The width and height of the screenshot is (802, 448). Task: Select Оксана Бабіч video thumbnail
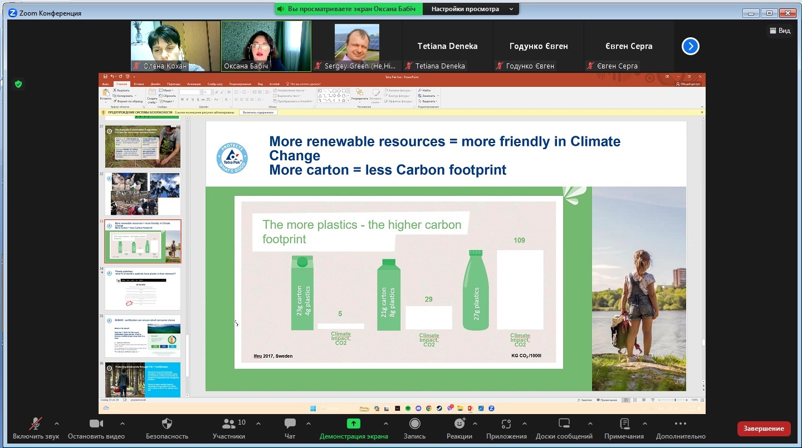[266, 46]
